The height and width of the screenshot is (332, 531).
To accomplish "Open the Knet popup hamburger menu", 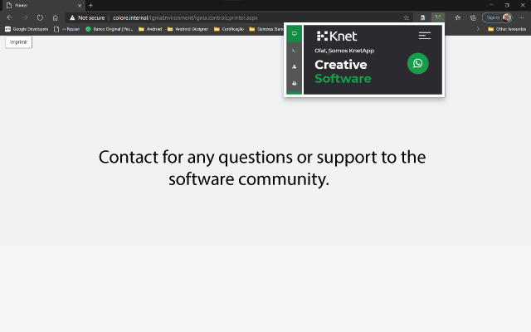I will 424,36.
